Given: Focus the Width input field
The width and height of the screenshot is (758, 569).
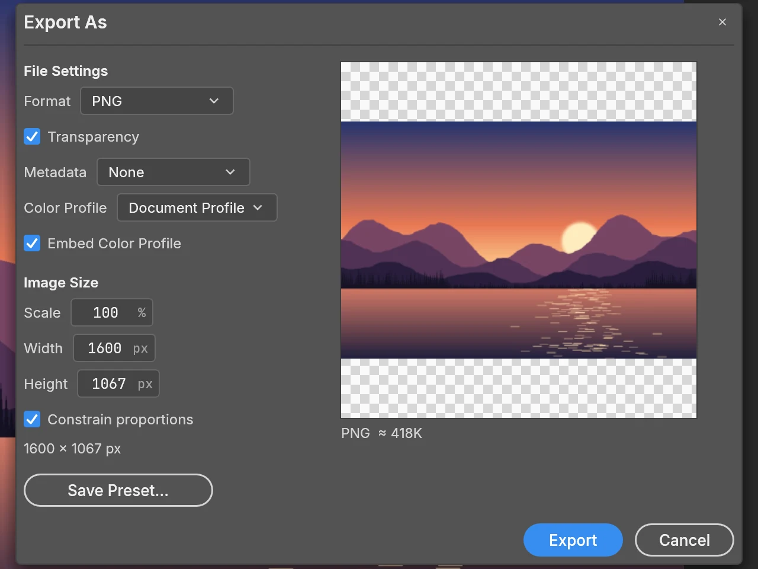Looking at the screenshot, I should point(114,348).
